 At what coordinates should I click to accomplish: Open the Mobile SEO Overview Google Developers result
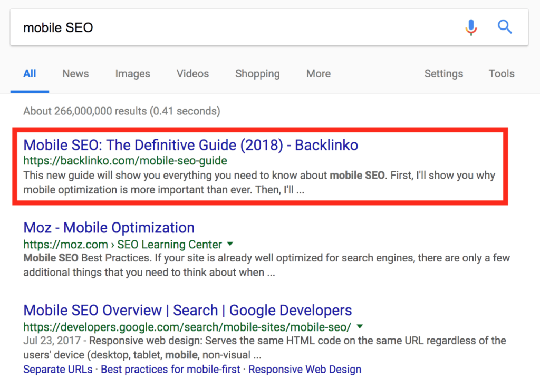[187, 310]
